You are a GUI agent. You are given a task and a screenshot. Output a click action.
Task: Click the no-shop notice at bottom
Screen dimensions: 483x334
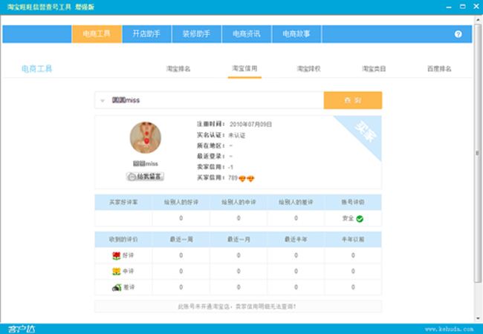tap(237, 307)
